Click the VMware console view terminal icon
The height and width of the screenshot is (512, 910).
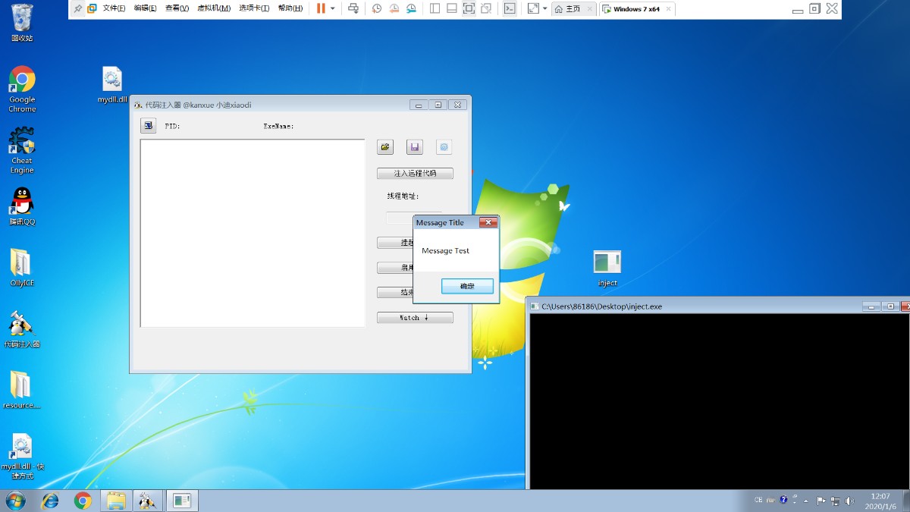coord(510,8)
